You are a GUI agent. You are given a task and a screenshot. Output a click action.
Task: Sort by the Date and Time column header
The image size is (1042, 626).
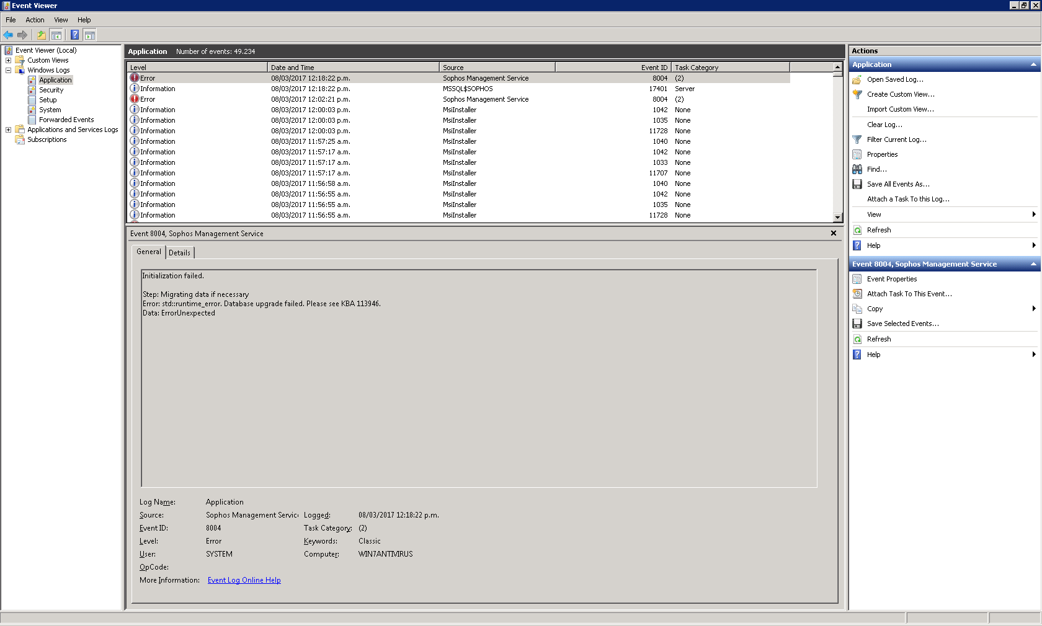tap(354, 68)
